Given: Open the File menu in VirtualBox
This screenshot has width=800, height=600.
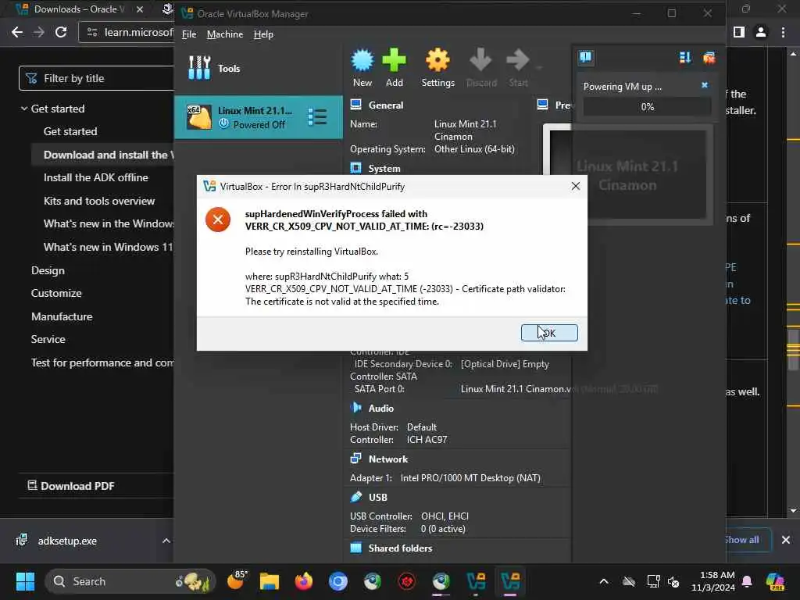Looking at the screenshot, I should 189,34.
